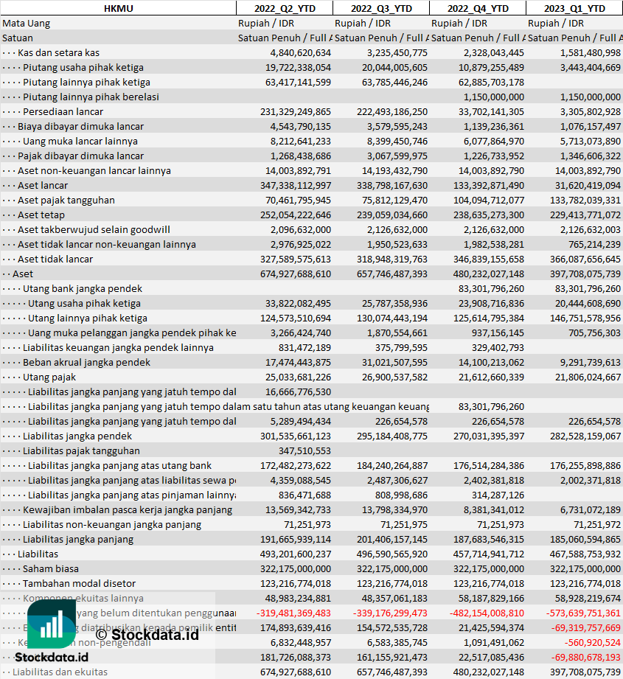The height and width of the screenshot is (679, 623).
Task: Select fixed assets value 252,054,222,646
Action: click(x=295, y=215)
